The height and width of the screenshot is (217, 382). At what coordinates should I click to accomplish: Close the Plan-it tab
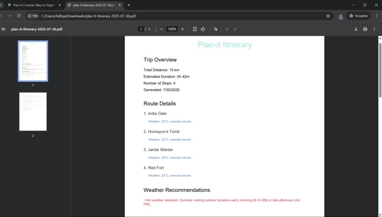(x=60, y=5)
